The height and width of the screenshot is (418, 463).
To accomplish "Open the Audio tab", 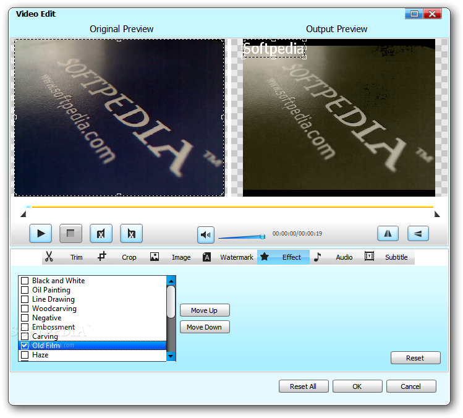I will [x=344, y=257].
